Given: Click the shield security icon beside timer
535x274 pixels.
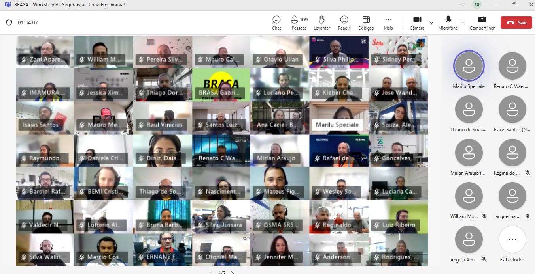Looking at the screenshot, I should [x=9, y=22].
